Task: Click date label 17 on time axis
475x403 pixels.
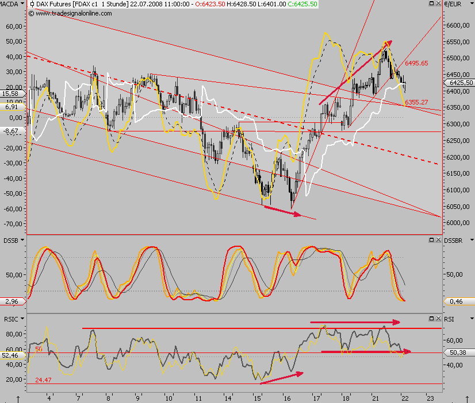Action: 316,398
